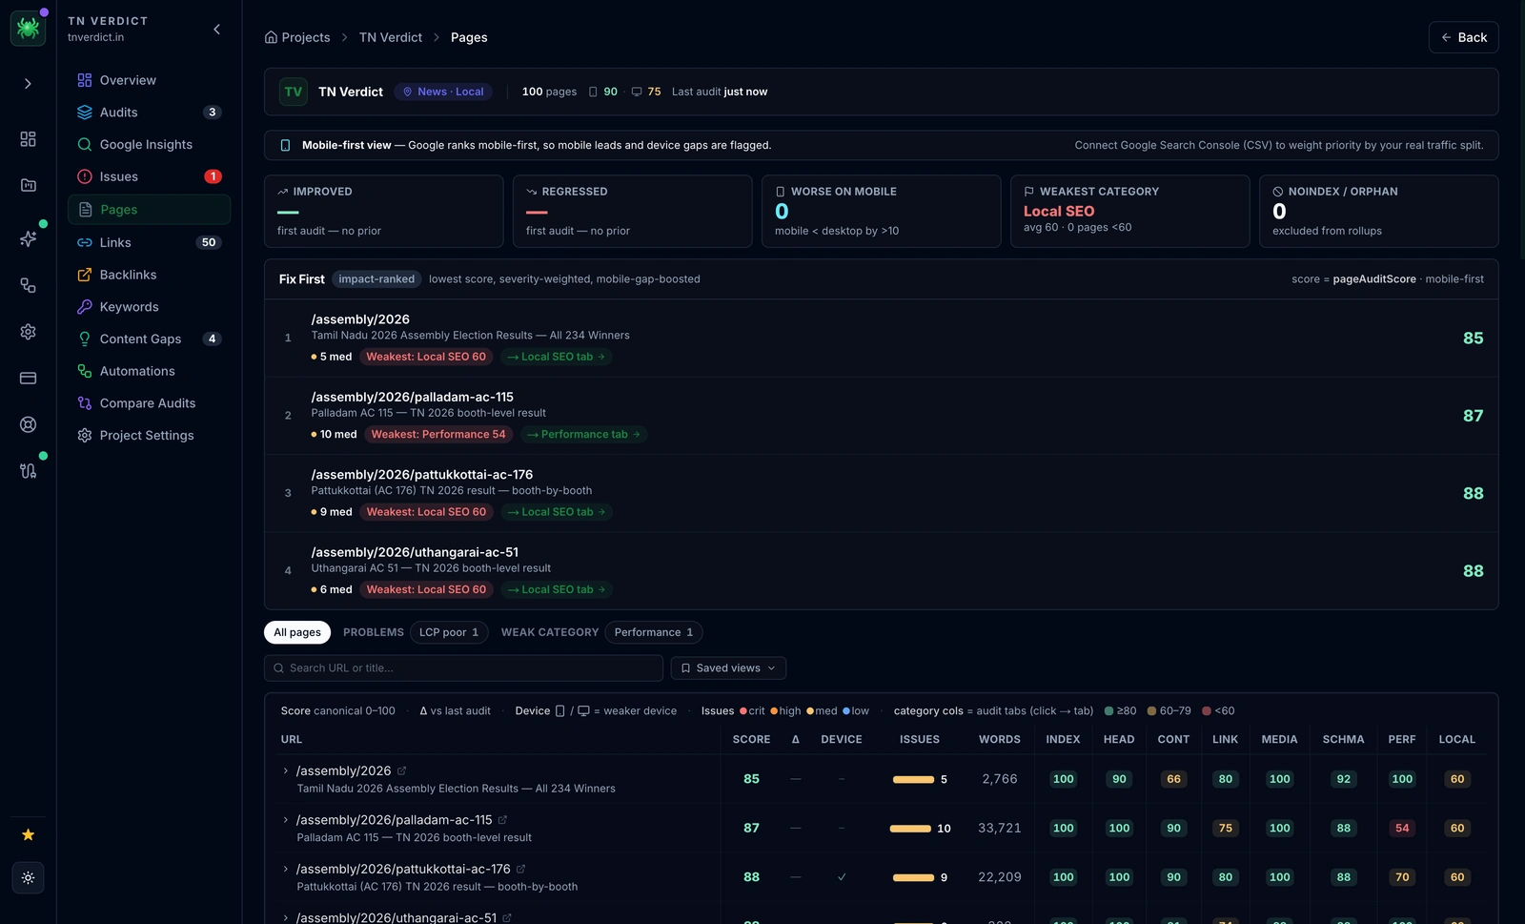
Task: Sort by the SCORE column header
Action: [x=751, y=740]
